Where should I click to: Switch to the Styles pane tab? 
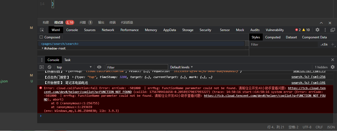pos(256,37)
